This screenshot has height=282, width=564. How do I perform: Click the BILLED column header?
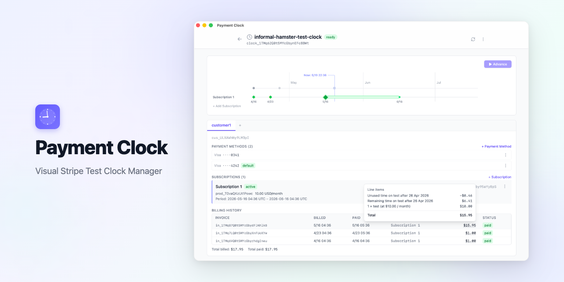(319, 218)
